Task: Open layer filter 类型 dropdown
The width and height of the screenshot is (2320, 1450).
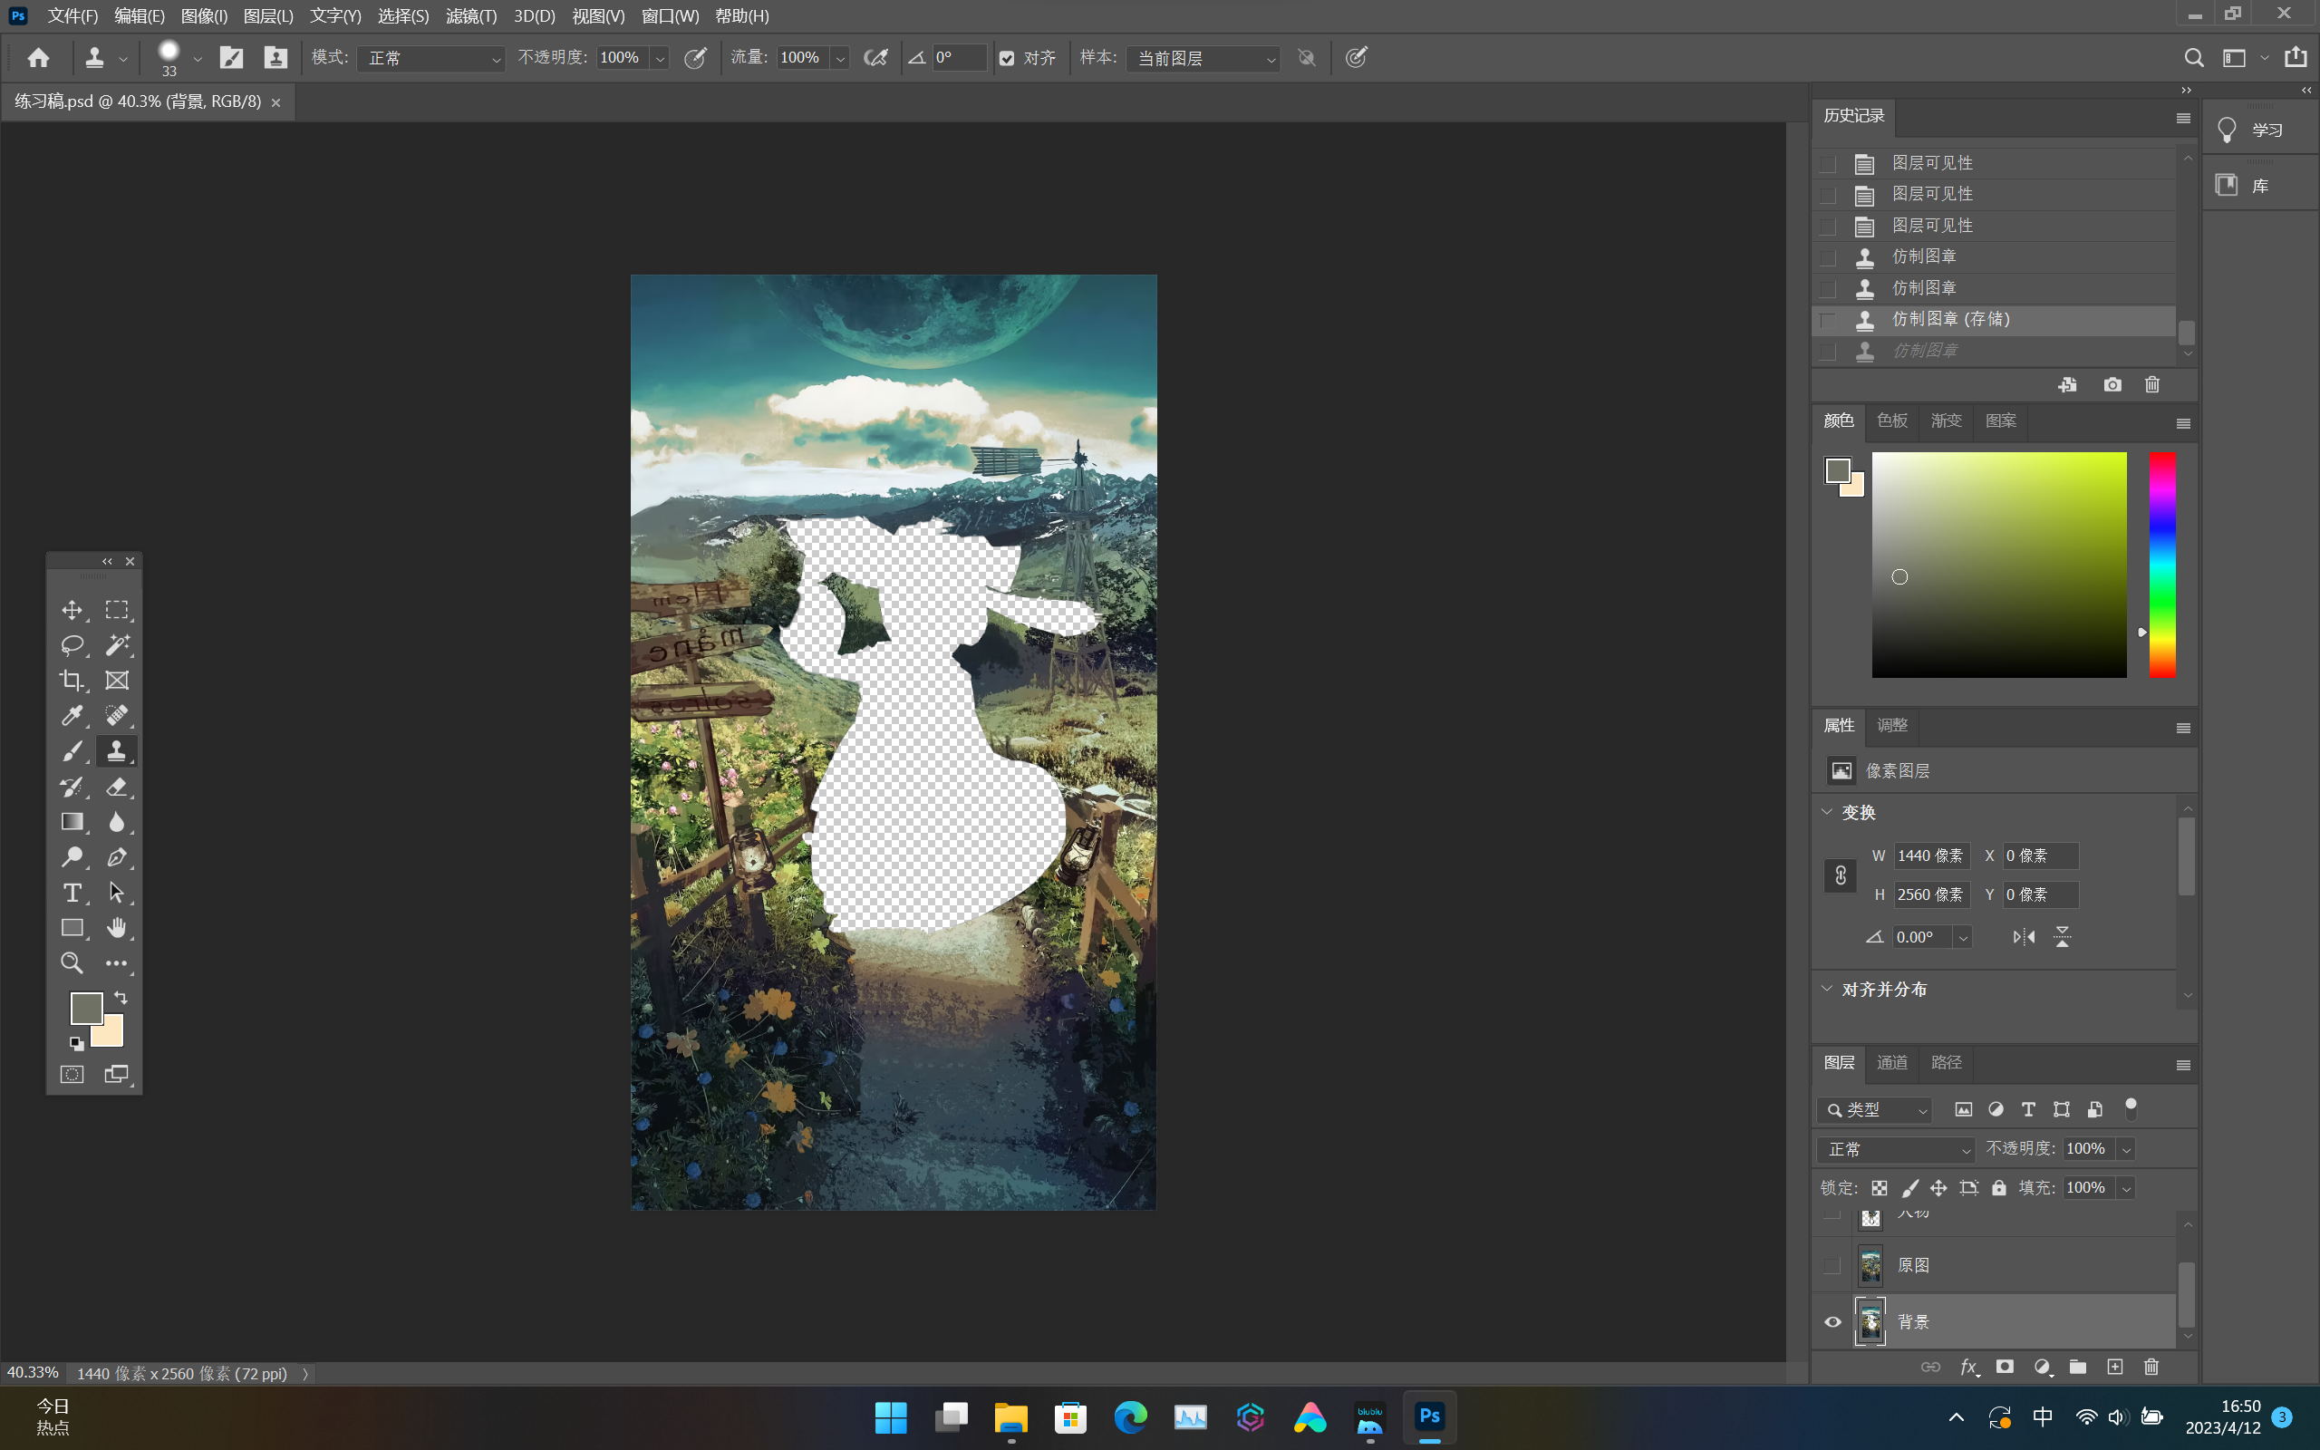Action: (x=1874, y=1109)
